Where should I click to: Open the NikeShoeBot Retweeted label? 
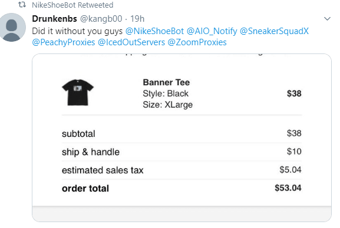tap(72, 5)
